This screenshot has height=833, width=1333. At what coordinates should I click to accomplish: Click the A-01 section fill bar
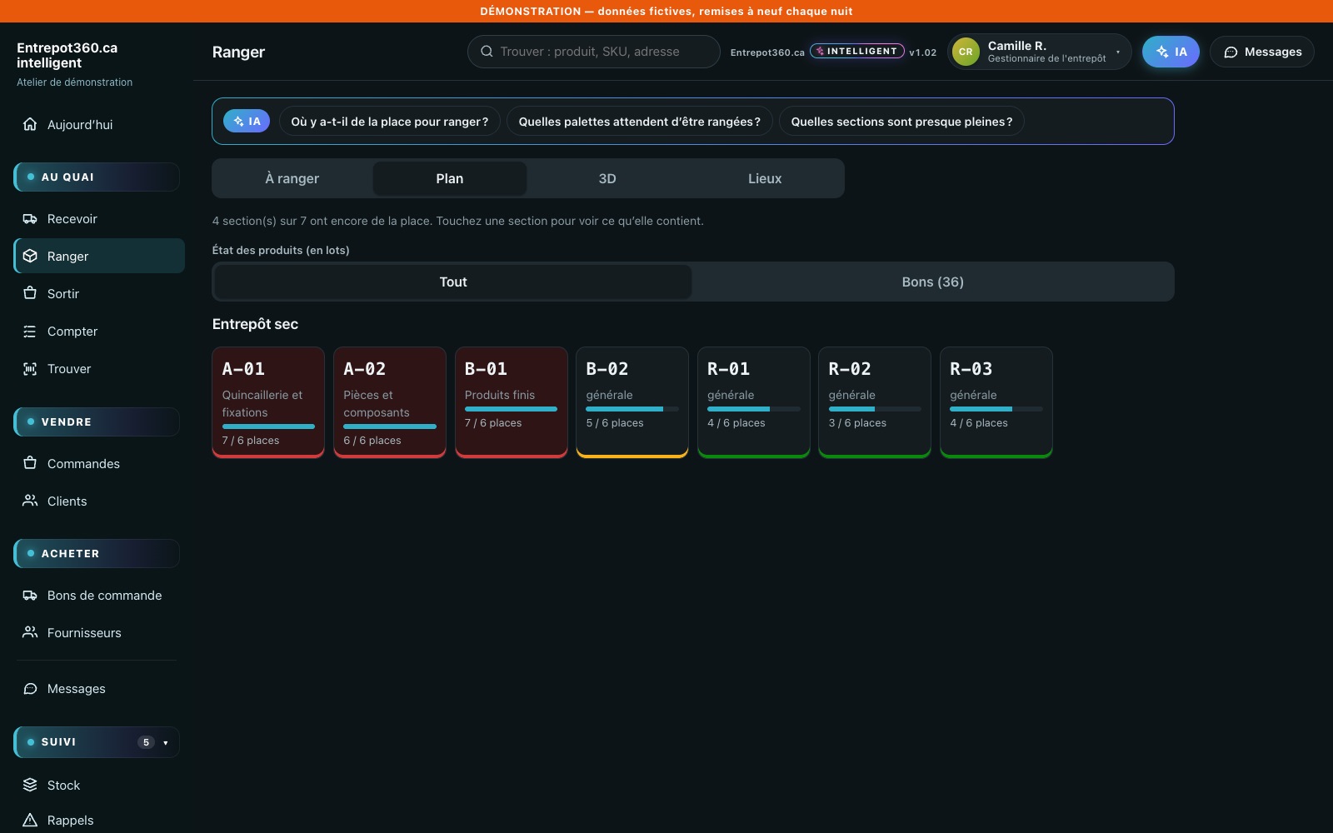[x=268, y=426]
